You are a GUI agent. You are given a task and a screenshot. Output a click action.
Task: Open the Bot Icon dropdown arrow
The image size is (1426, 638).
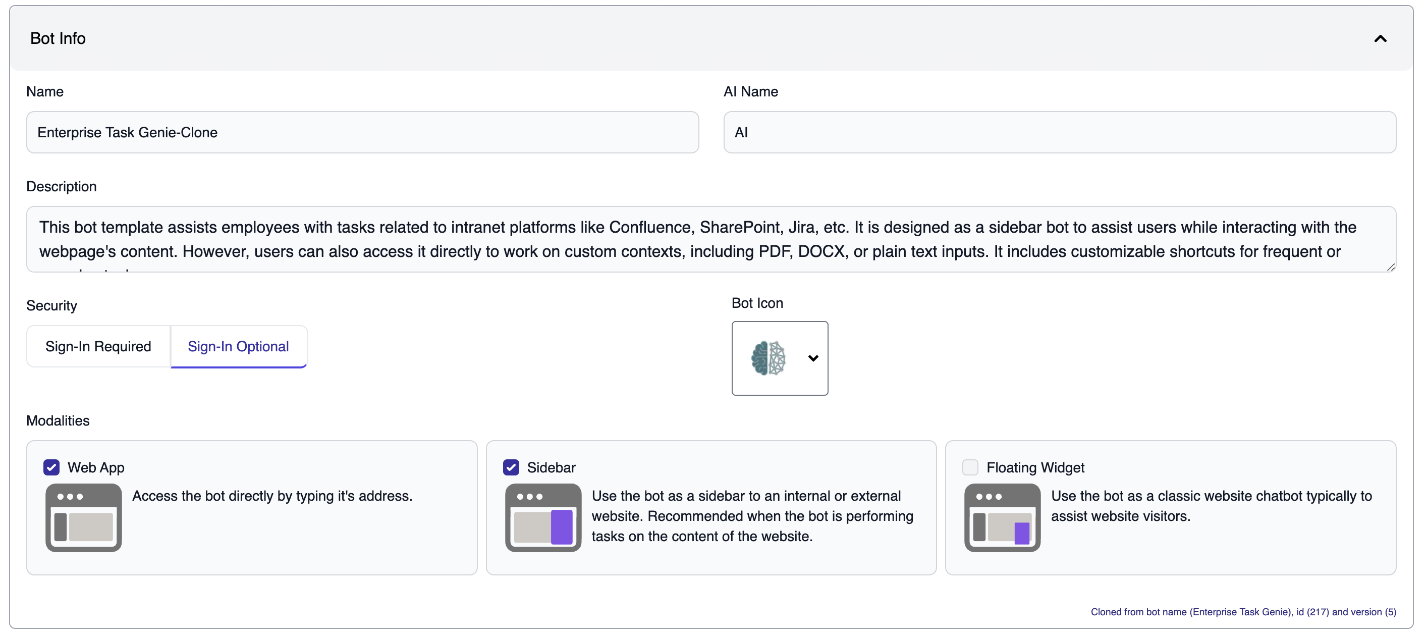coord(812,358)
